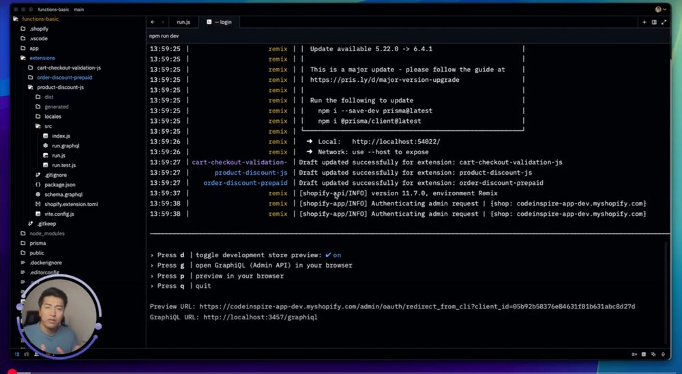Click 'open GraphiQL (Admin API)' line

(x=252, y=265)
